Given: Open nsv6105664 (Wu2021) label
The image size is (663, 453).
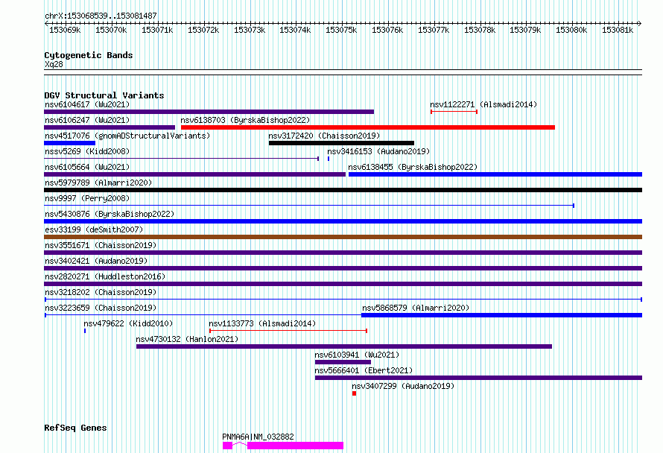Looking at the screenshot, I should pos(87,167).
